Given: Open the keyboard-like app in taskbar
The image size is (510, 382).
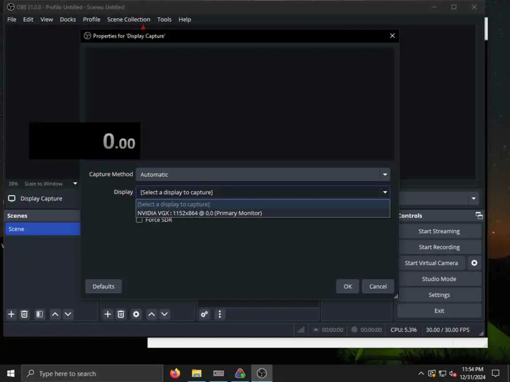Looking at the screenshot, I should 218,373.
